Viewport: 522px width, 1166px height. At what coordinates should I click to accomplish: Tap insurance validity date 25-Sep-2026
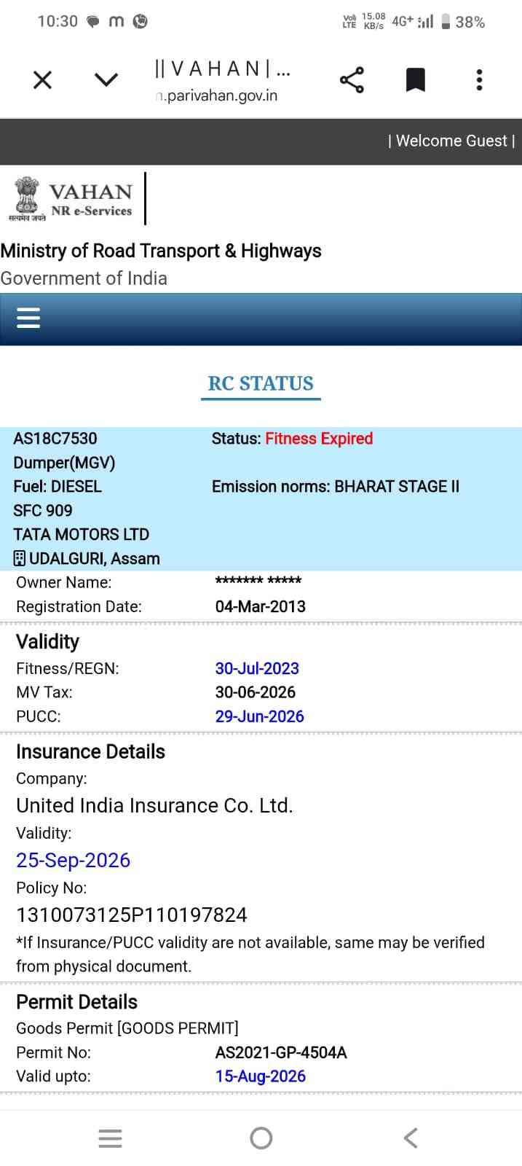73,860
